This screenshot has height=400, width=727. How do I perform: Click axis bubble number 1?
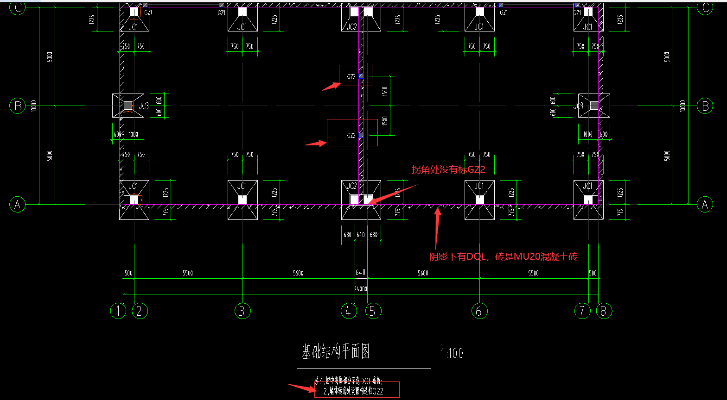point(119,311)
